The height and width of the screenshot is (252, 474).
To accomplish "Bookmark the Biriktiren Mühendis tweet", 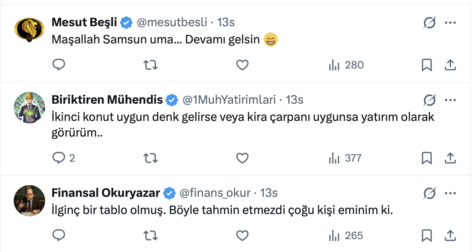I will click(427, 158).
